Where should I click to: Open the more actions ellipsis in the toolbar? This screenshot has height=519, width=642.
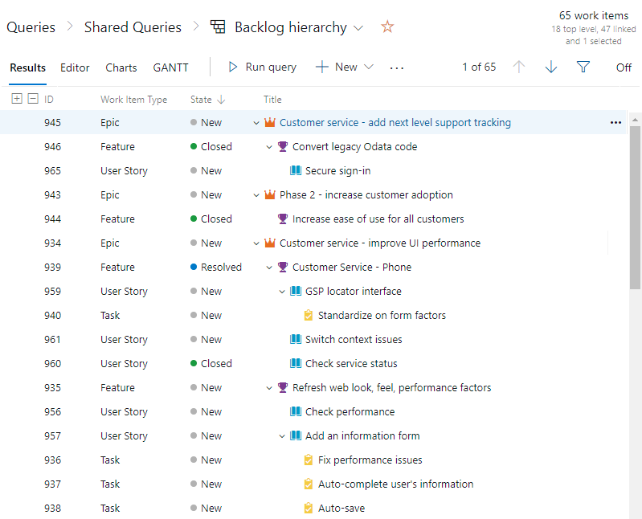click(x=397, y=68)
